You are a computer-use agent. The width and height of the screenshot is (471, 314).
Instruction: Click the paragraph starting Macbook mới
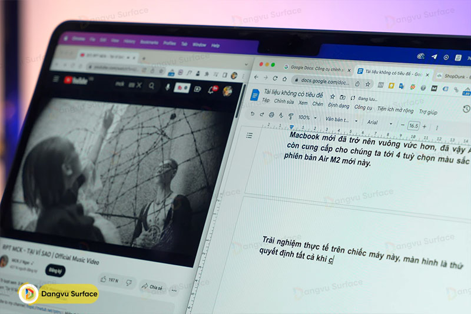tap(377, 149)
